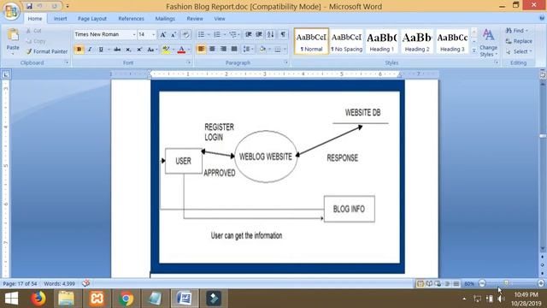This screenshot has height=308, width=547.
Task: Open line spacing options
Action: (x=247, y=50)
